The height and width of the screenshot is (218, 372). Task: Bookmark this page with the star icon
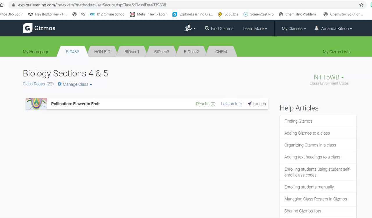tap(361, 5)
